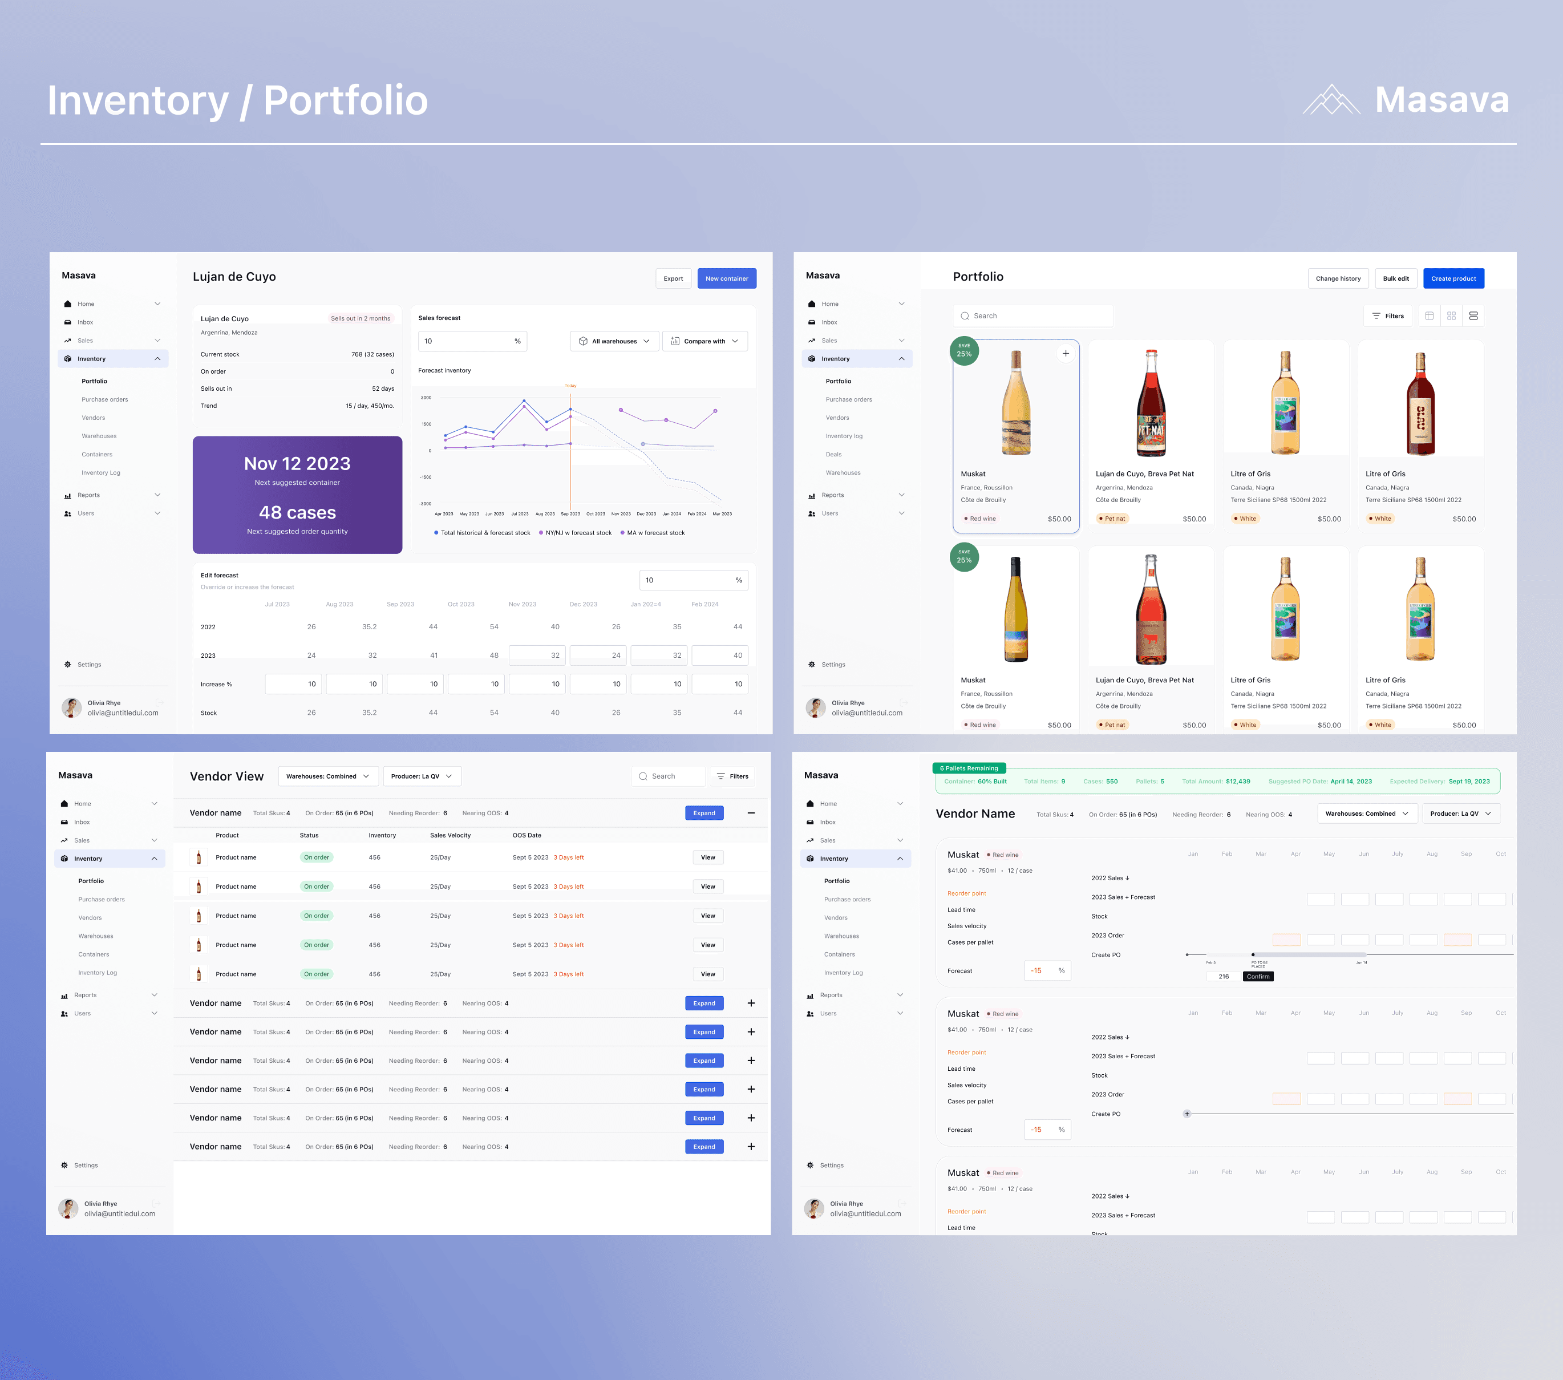Viewport: 1563px width, 1380px height.
Task: Switch Portfolio to grid view
Action: coord(1451,315)
